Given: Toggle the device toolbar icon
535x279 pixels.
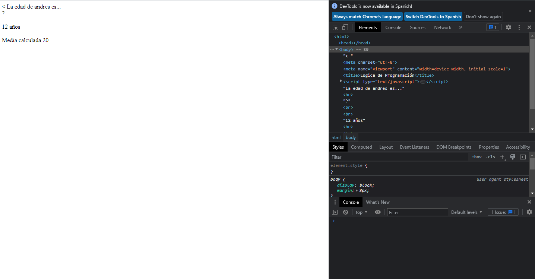Looking at the screenshot, I should tap(345, 27).
